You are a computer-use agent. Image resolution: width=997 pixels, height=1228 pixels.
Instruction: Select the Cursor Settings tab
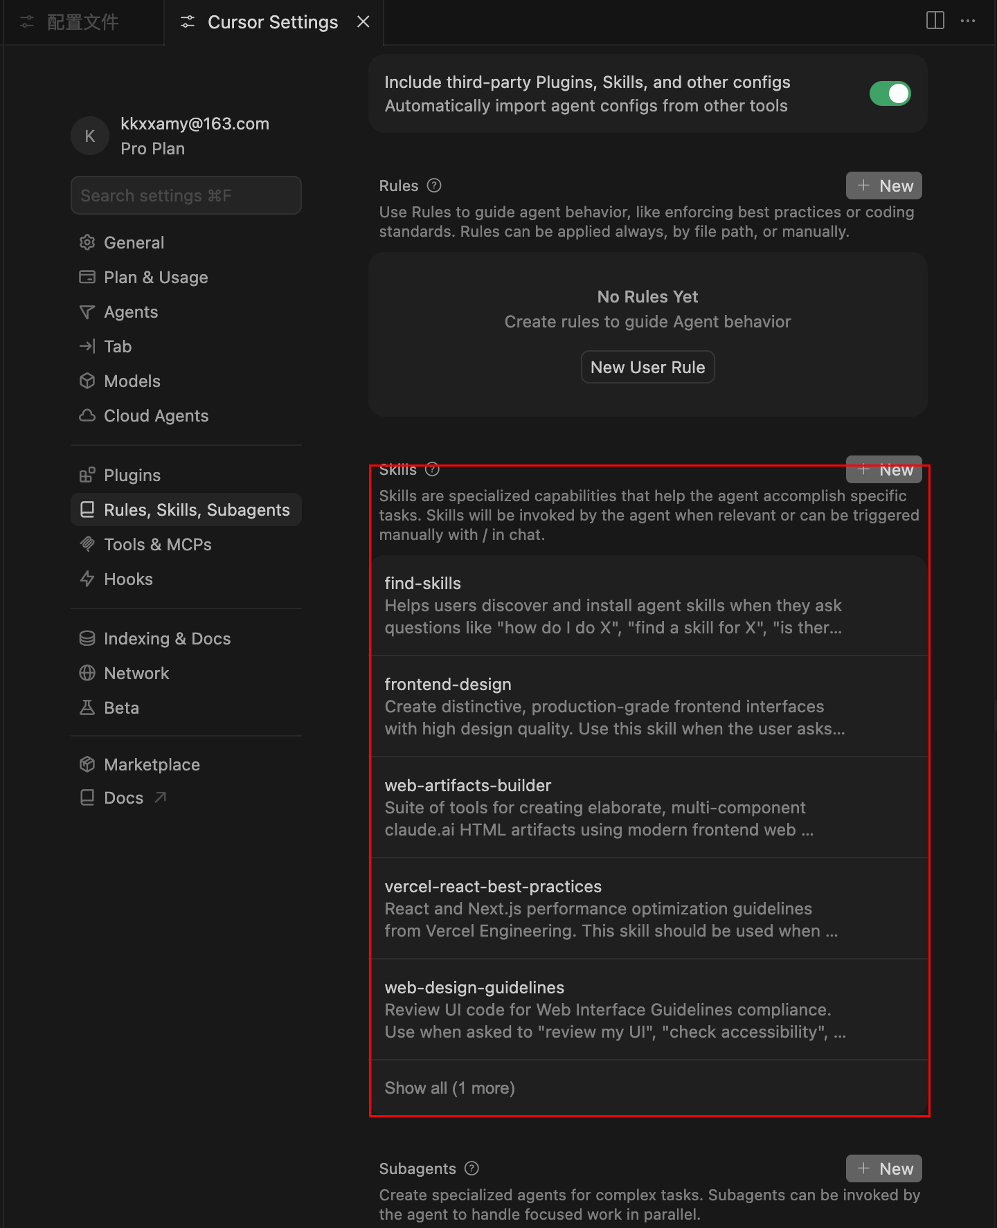273,22
